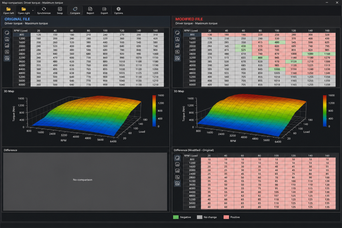Run the Compare tool
This screenshot has width=342, height=228.
[x=75, y=10]
